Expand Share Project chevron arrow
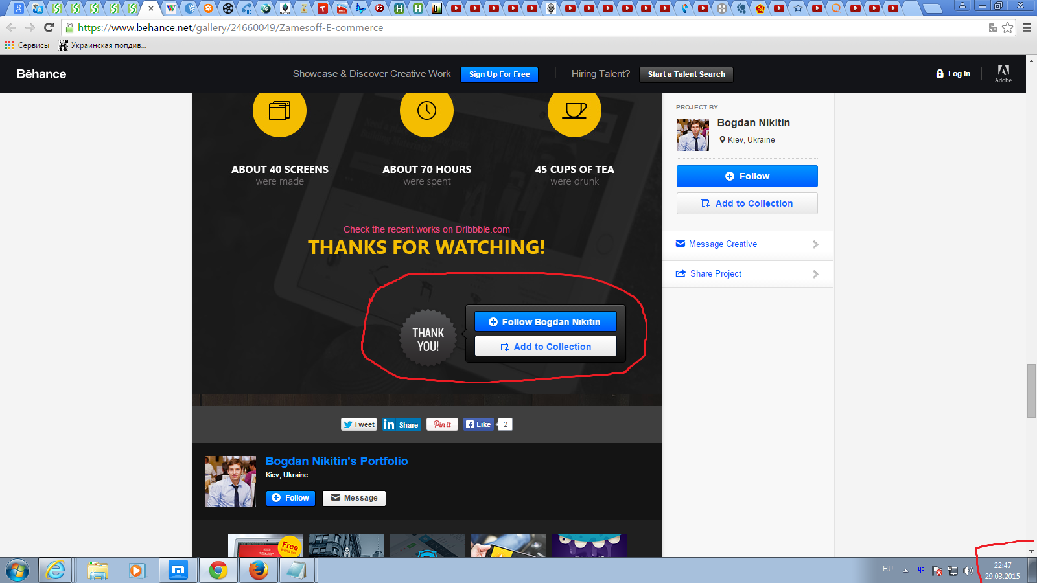 (x=815, y=274)
